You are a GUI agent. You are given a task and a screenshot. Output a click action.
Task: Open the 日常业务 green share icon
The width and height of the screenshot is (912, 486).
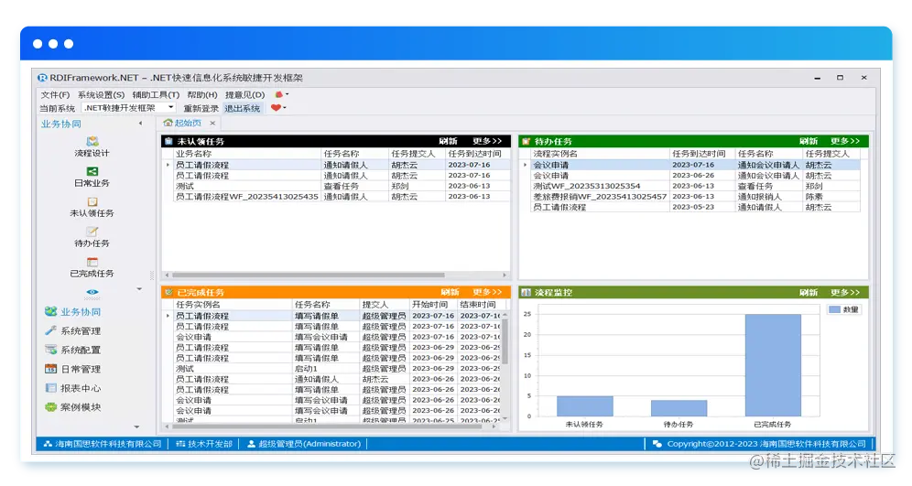(x=92, y=171)
